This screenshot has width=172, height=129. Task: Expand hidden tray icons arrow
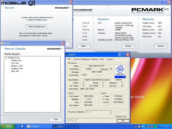pyautogui.click(x=143, y=127)
